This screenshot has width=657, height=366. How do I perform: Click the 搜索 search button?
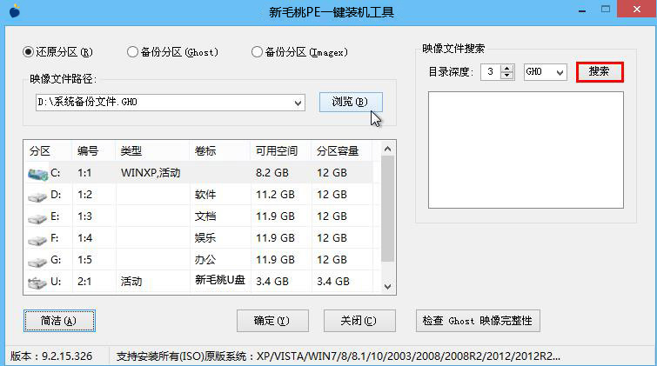click(x=600, y=71)
